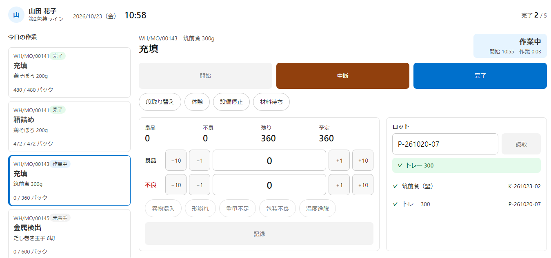Click the 筑前煮（釜） lot row
Viewport: 551px width, 258px height.
pos(467,186)
